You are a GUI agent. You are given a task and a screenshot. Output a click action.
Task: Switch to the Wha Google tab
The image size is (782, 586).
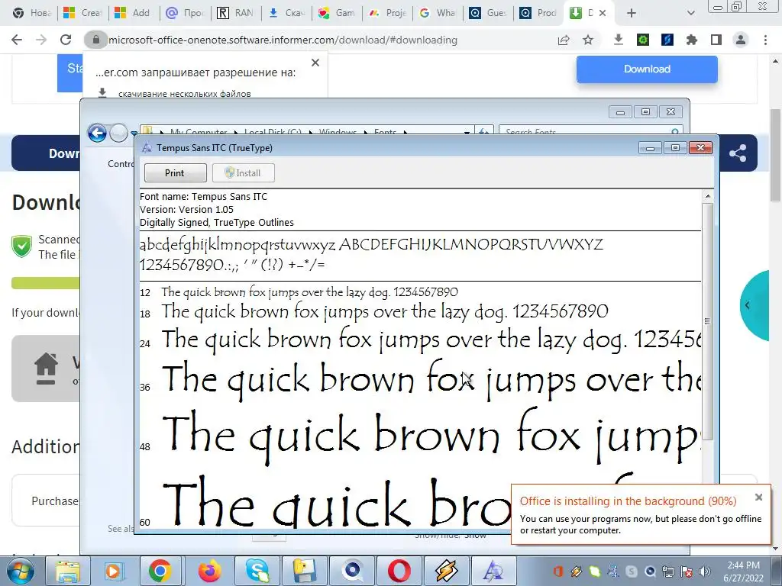click(x=438, y=13)
